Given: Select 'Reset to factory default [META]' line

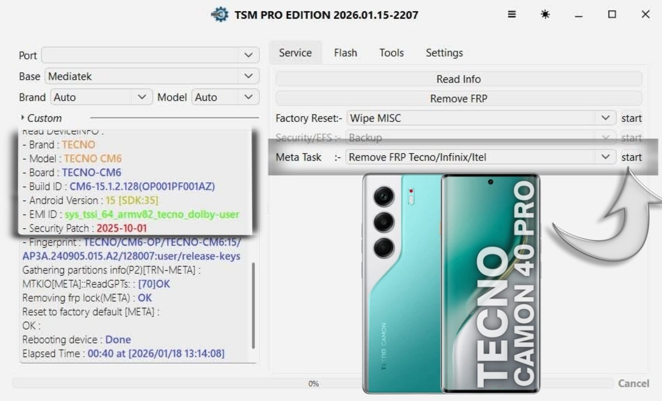Looking at the screenshot, I should click(x=91, y=311).
